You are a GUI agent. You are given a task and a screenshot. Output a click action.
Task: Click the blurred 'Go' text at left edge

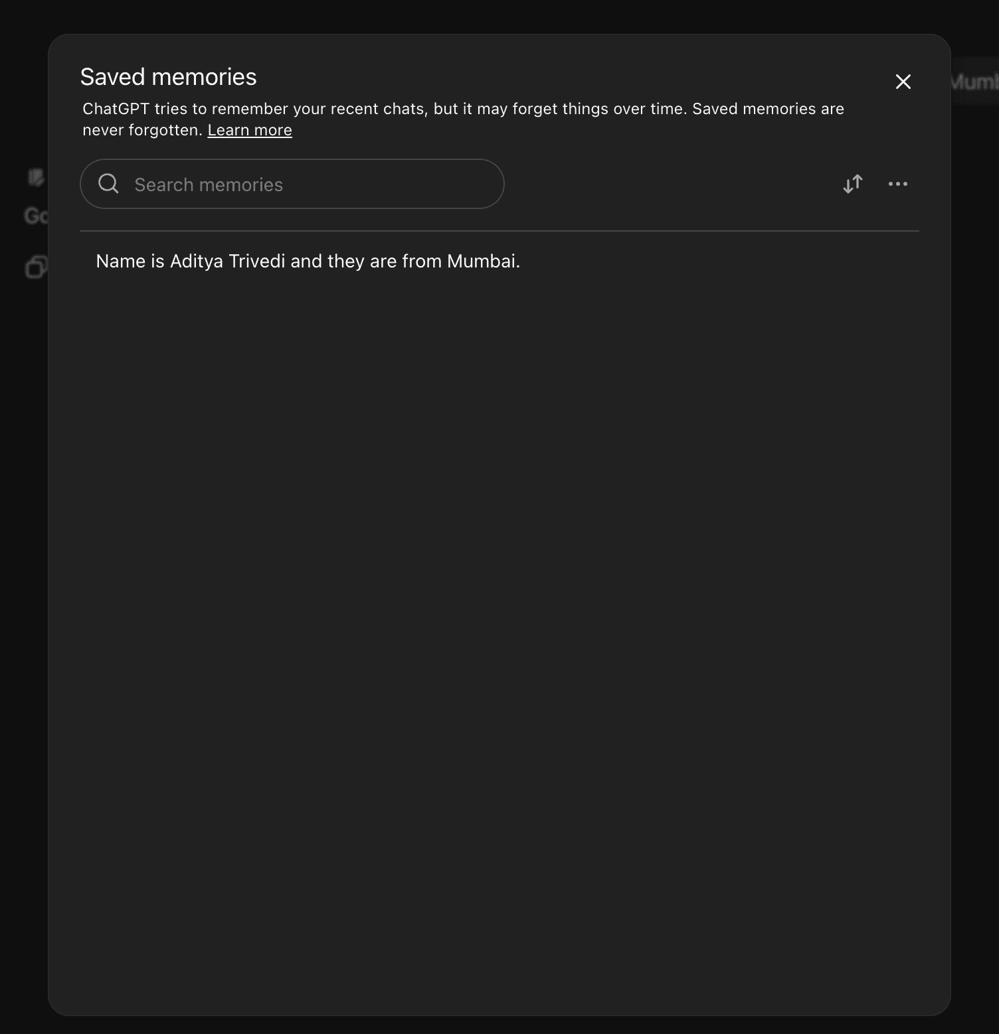click(x=36, y=216)
